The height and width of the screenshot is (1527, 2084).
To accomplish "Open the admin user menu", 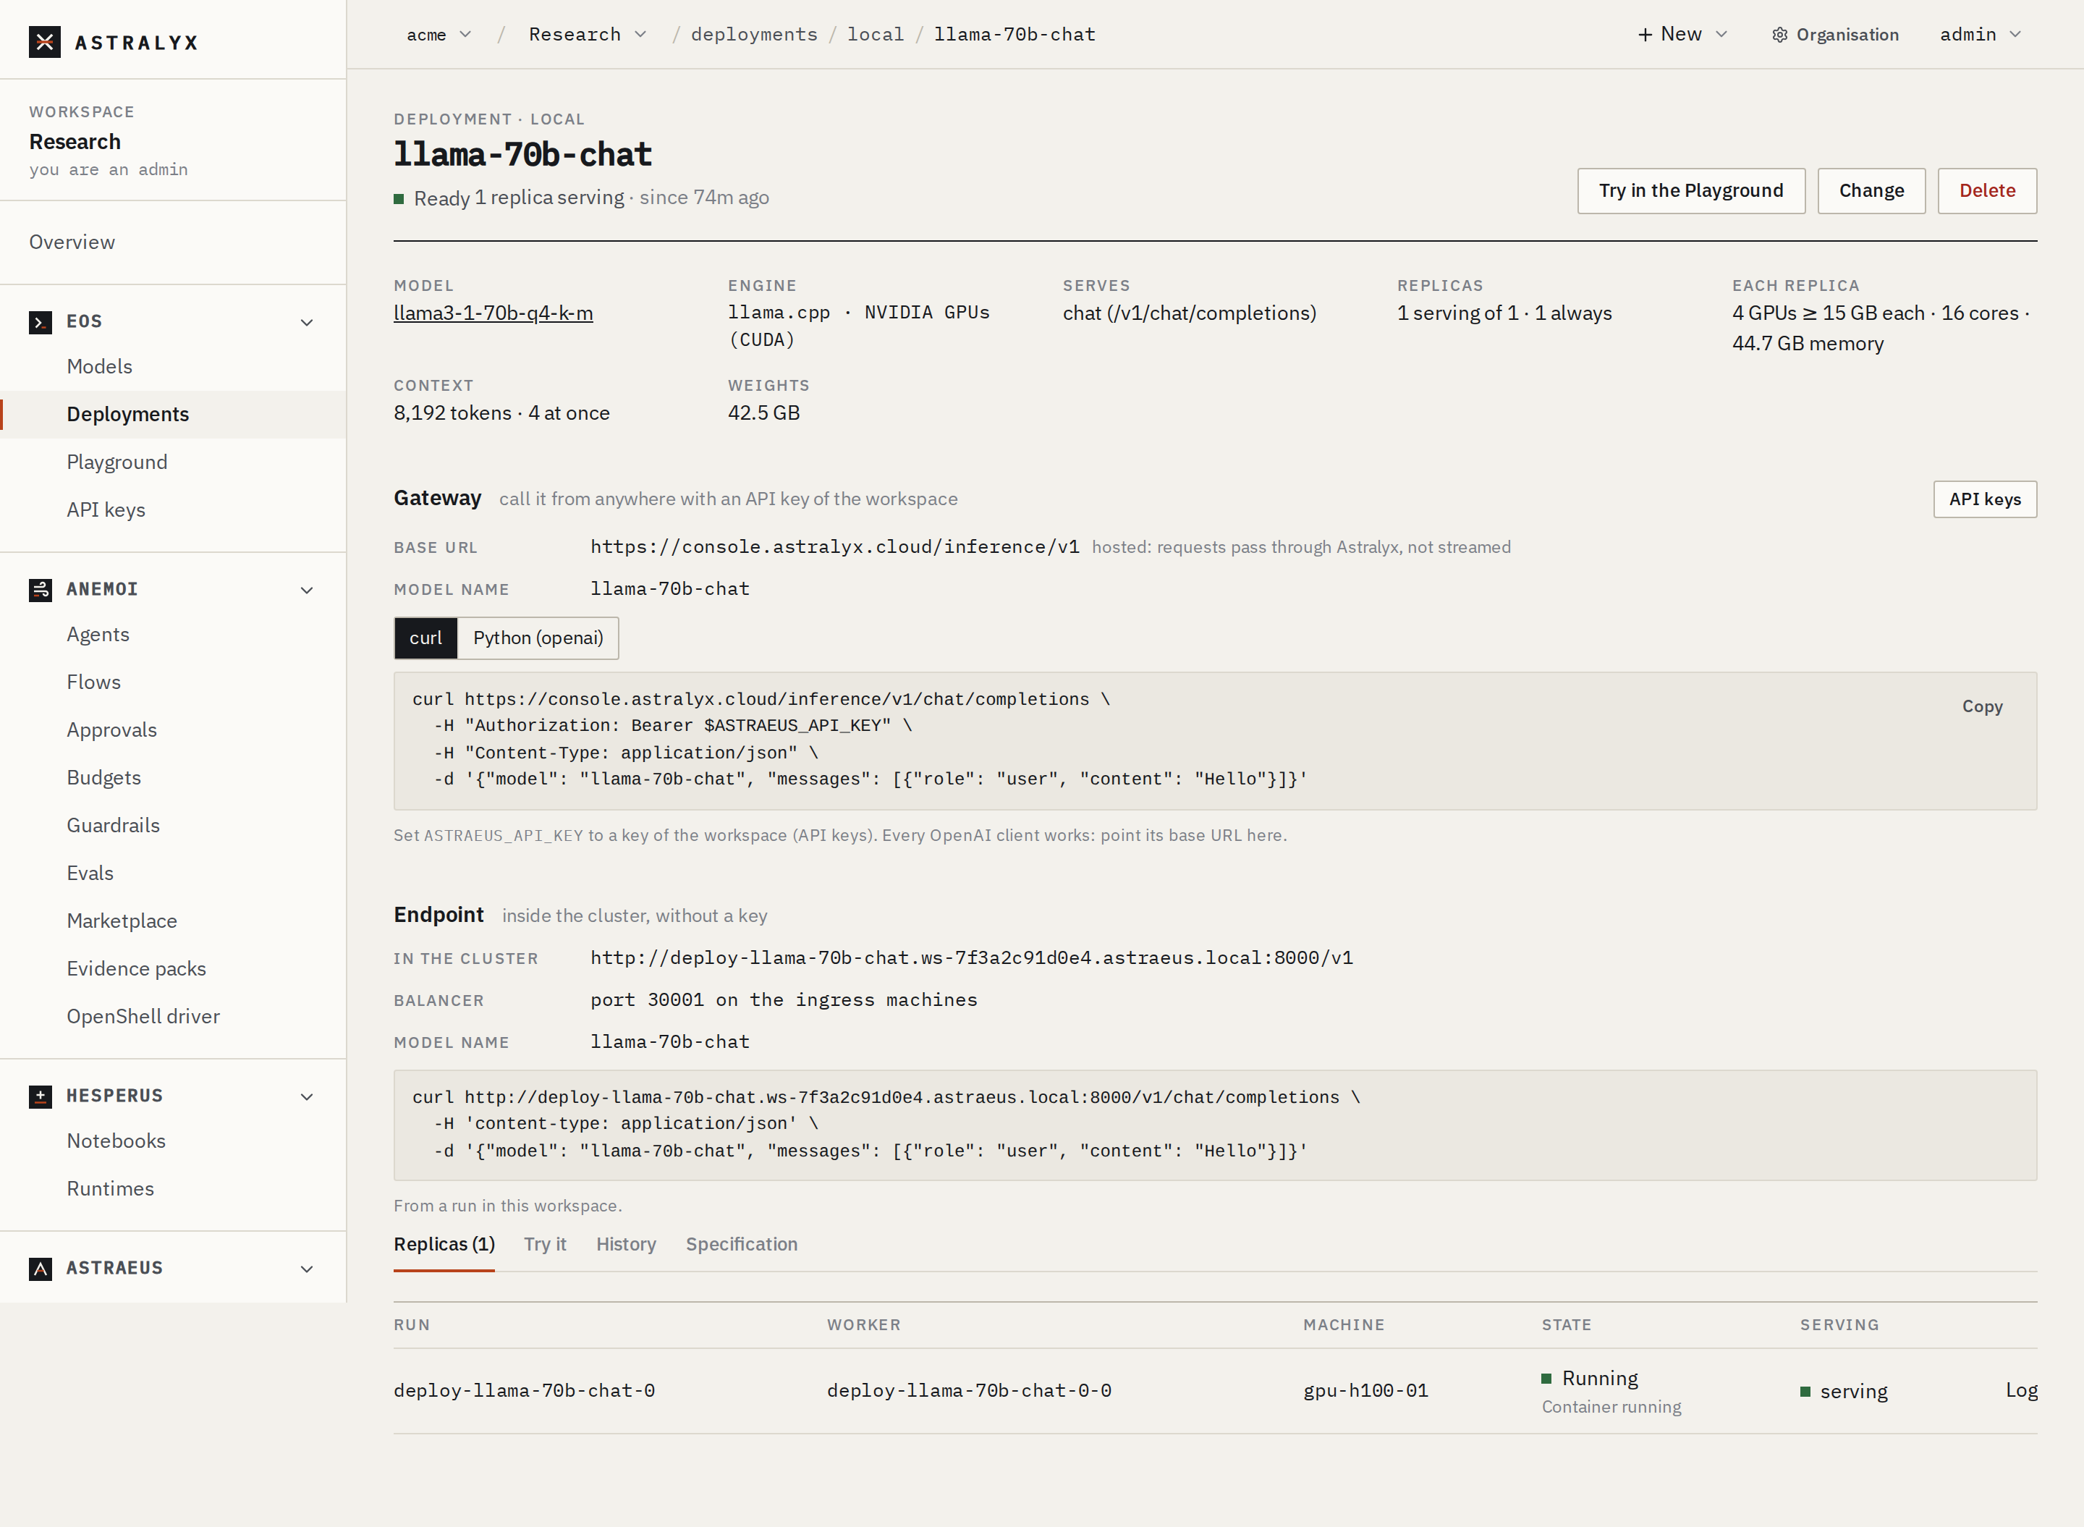I will 1981,35.
